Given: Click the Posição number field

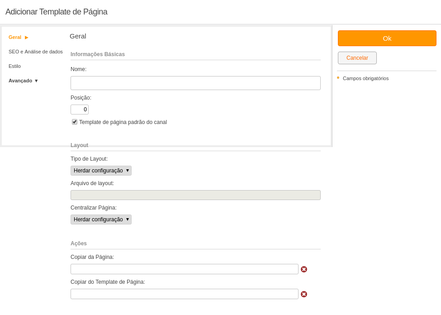Looking at the screenshot, I should (80, 110).
